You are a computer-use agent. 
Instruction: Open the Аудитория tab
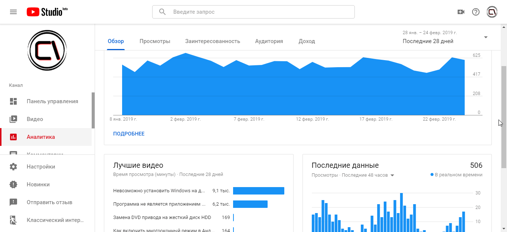pyautogui.click(x=269, y=41)
